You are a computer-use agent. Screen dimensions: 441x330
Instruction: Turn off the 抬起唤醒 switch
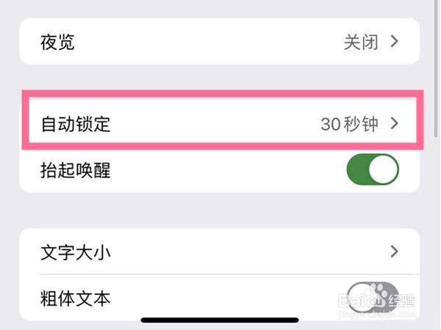point(373,170)
